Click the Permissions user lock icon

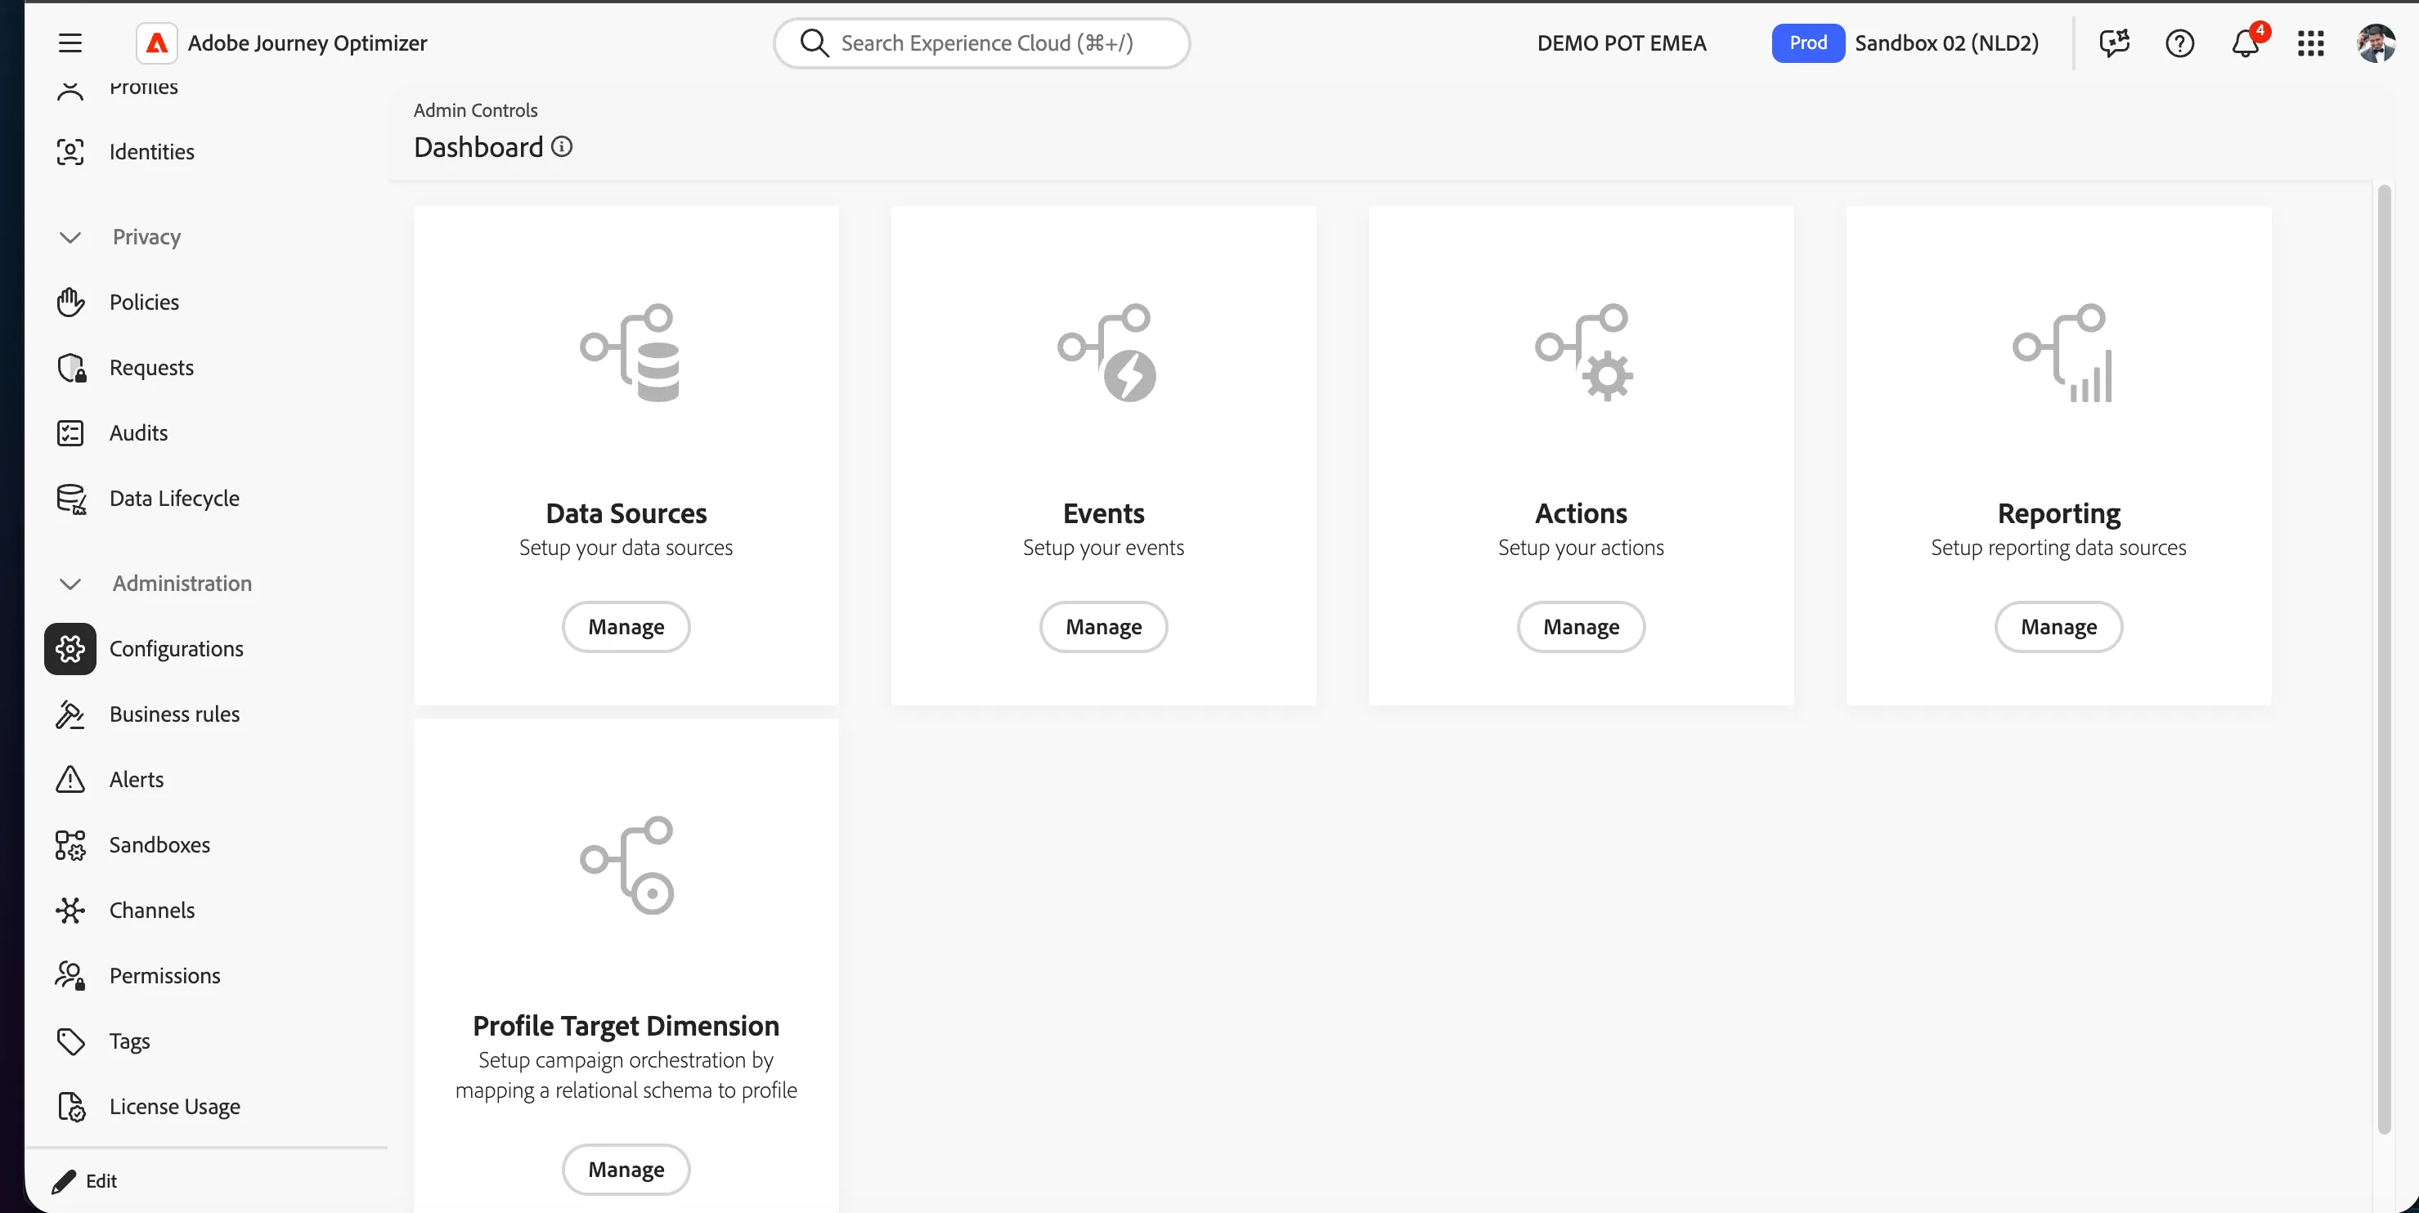point(70,975)
